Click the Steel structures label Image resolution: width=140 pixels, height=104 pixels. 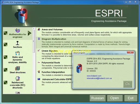click(17, 73)
